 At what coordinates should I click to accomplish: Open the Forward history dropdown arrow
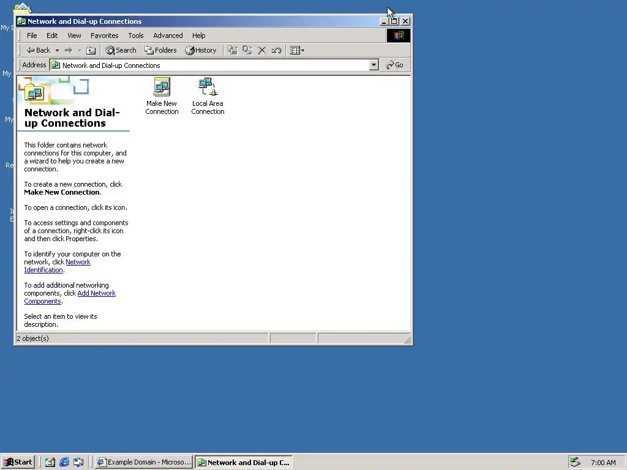[x=80, y=50]
